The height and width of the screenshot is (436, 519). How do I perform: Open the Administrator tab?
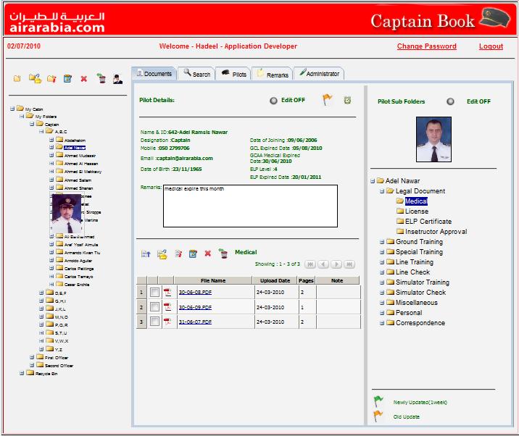coord(319,74)
